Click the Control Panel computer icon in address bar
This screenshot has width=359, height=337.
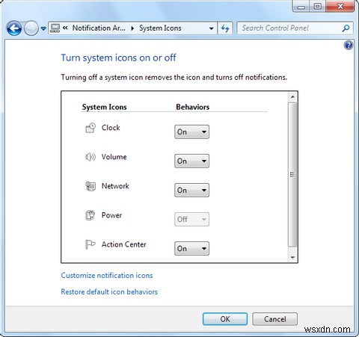(x=55, y=28)
